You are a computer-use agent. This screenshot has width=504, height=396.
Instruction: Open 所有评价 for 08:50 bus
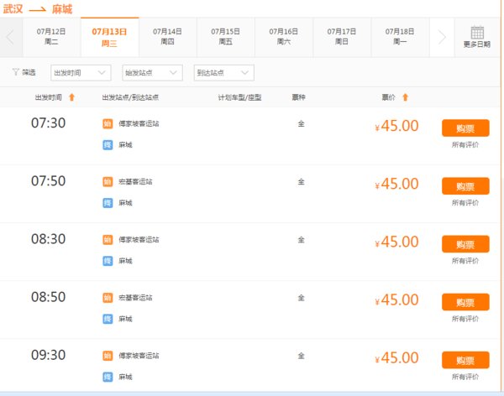point(465,319)
